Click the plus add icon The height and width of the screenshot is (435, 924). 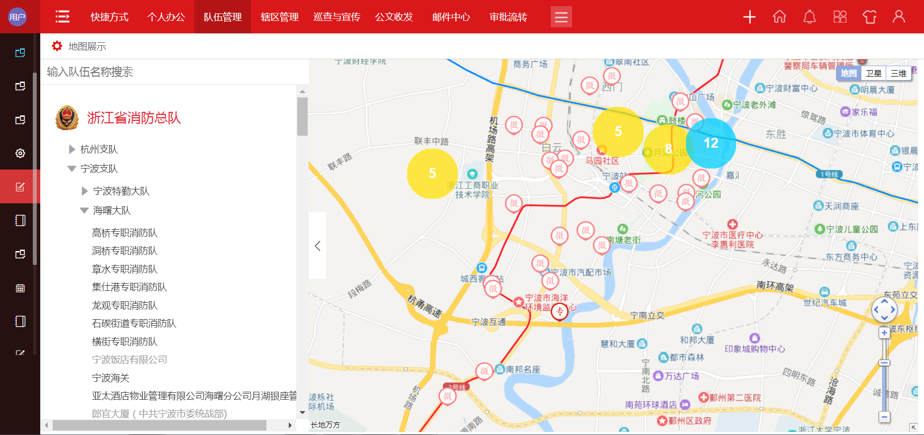[x=750, y=17]
